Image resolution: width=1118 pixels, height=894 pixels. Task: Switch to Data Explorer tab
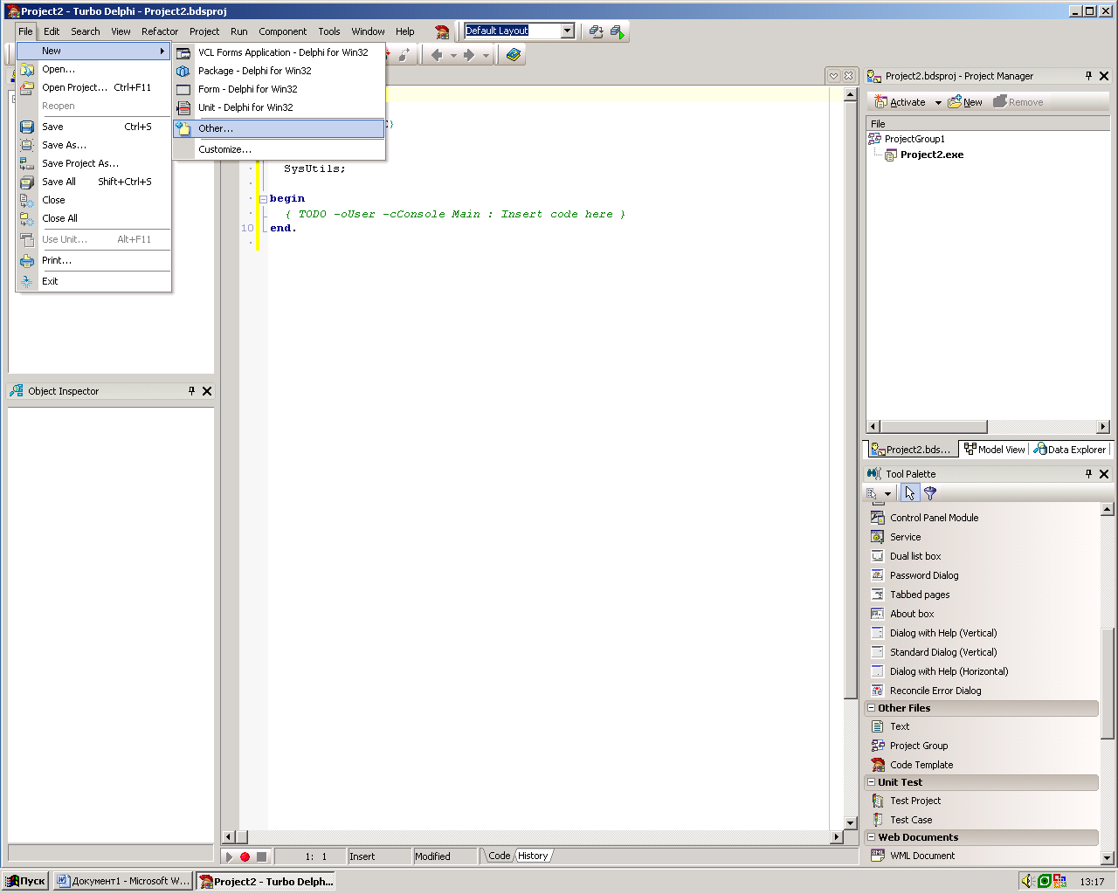pyautogui.click(x=1070, y=450)
